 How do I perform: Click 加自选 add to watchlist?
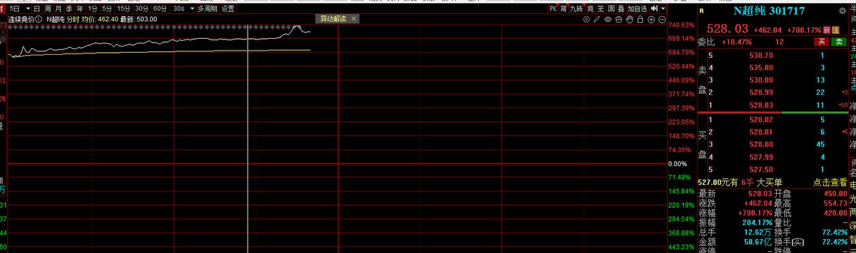[x=637, y=9]
